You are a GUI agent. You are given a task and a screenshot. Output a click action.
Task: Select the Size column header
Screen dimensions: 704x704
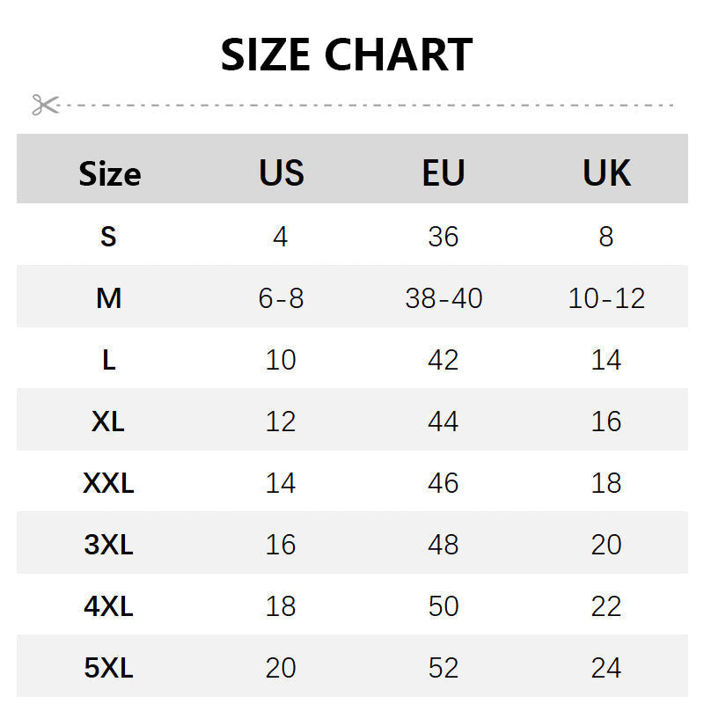(x=109, y=173)
